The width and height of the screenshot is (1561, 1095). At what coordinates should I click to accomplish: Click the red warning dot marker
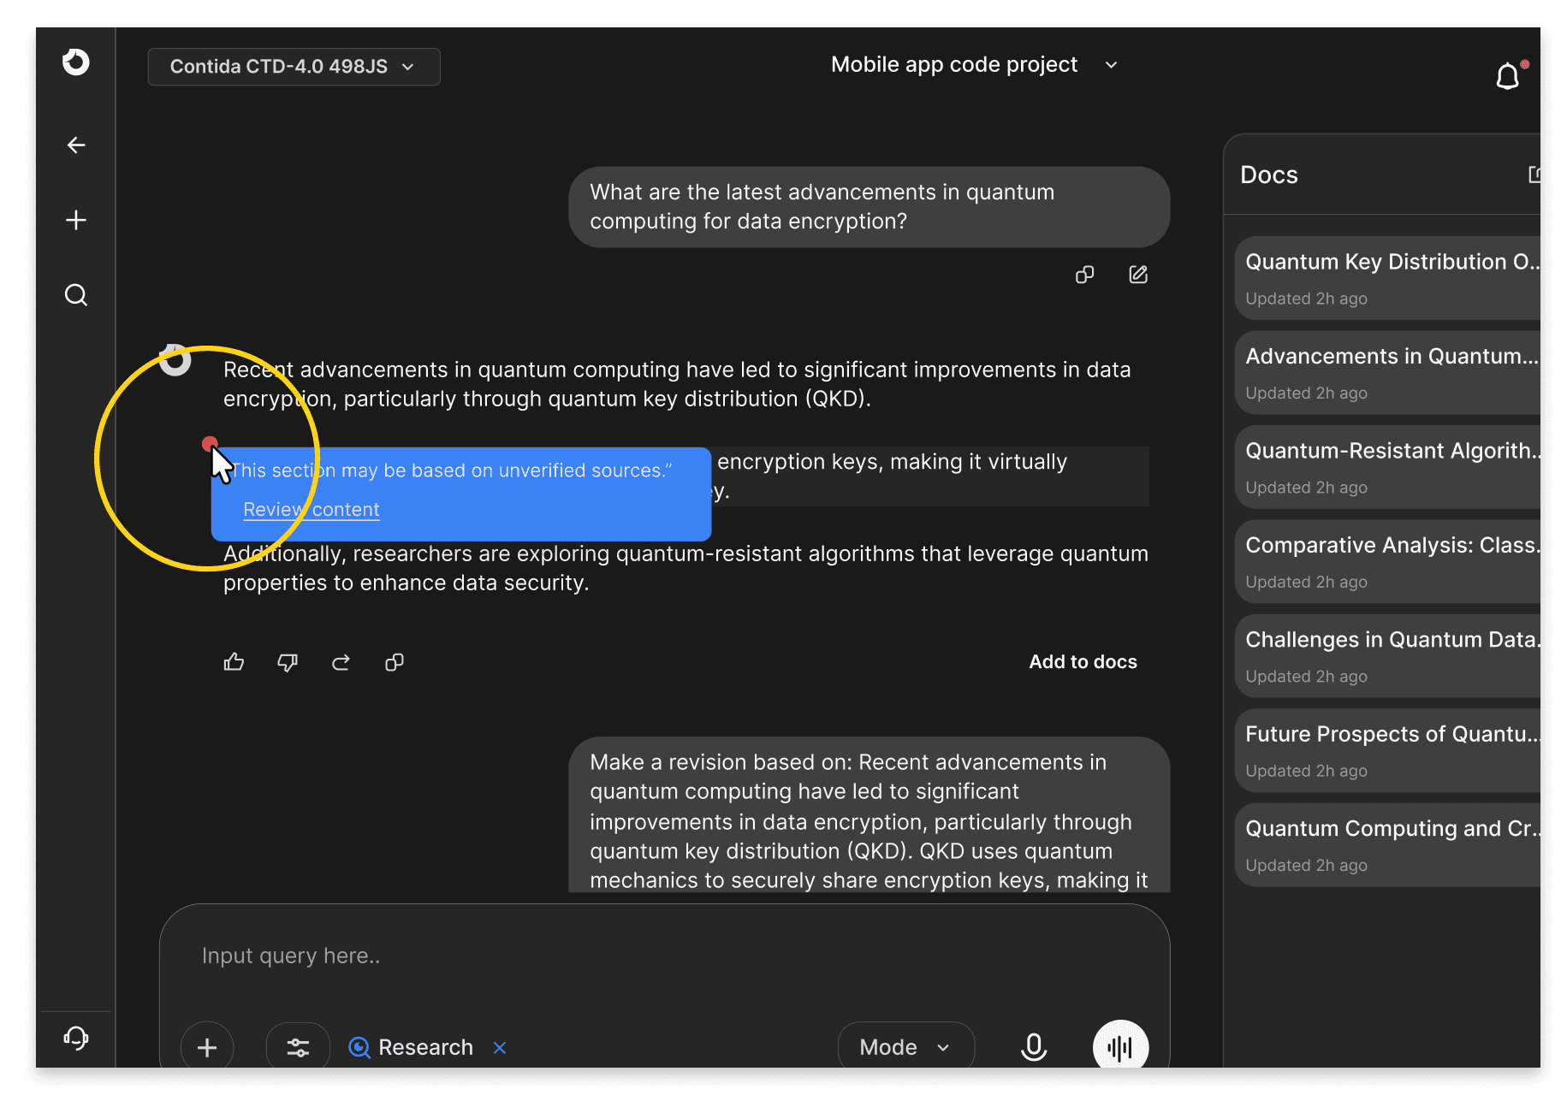coord(209,444)
